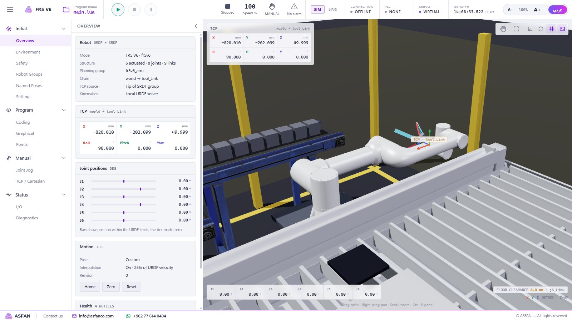
Task: Open the hamburger menu
Action: click(x=10, y=10)
